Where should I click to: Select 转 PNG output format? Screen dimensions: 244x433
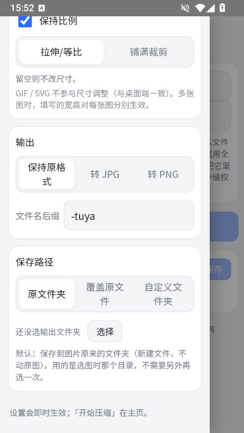click(x=163, y=174)
